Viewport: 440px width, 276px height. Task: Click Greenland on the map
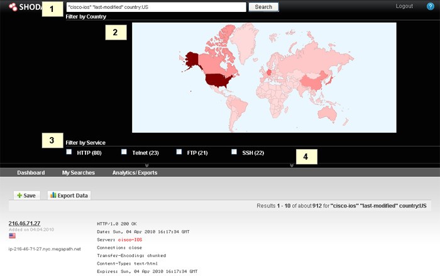pyautogui.click(x=244, y=42)
